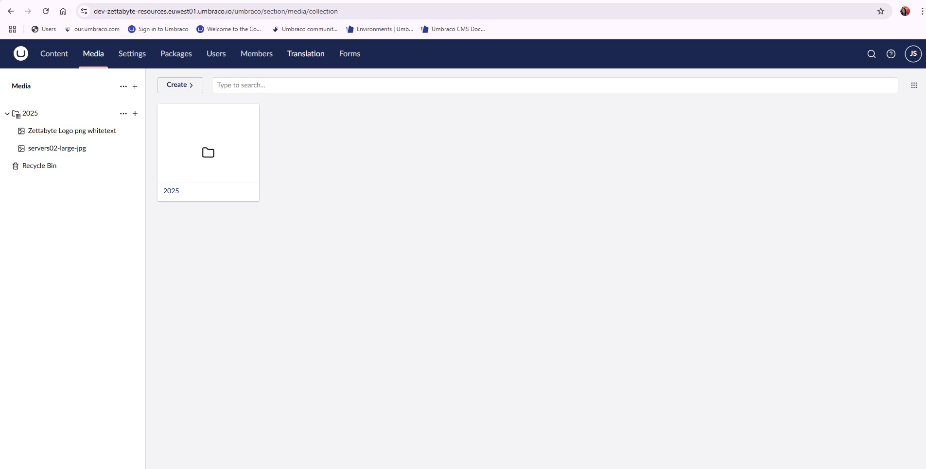Image resolution: width=926 pixels, height=469 pixels.
Task: Open 2025 folder actions ellipsis menu
Action: (123, 114)
